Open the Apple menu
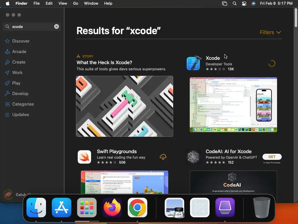This screenshot has width=298, height=224. coord(8,3)
